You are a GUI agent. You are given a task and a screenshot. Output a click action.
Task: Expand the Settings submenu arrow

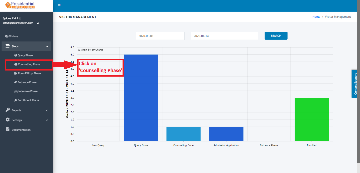tap(47, 120)
